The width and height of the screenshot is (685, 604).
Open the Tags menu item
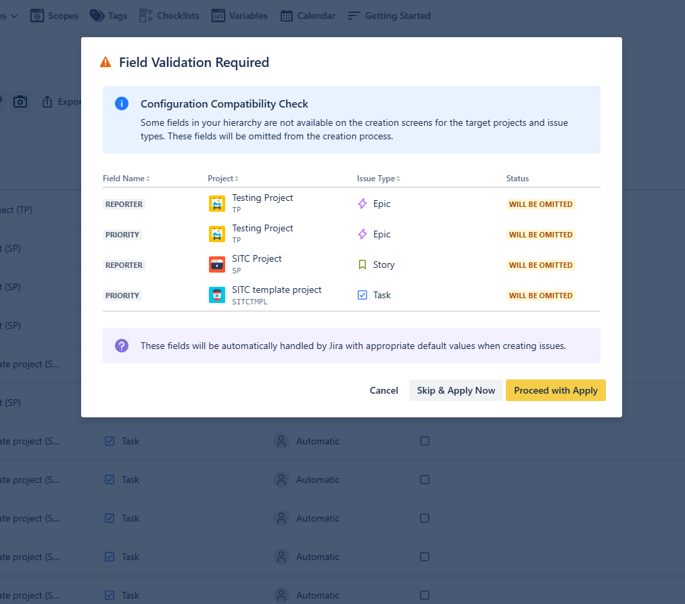point(108,16)
